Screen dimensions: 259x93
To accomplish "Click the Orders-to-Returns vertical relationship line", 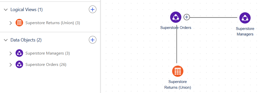I will (x=177, y=46).
